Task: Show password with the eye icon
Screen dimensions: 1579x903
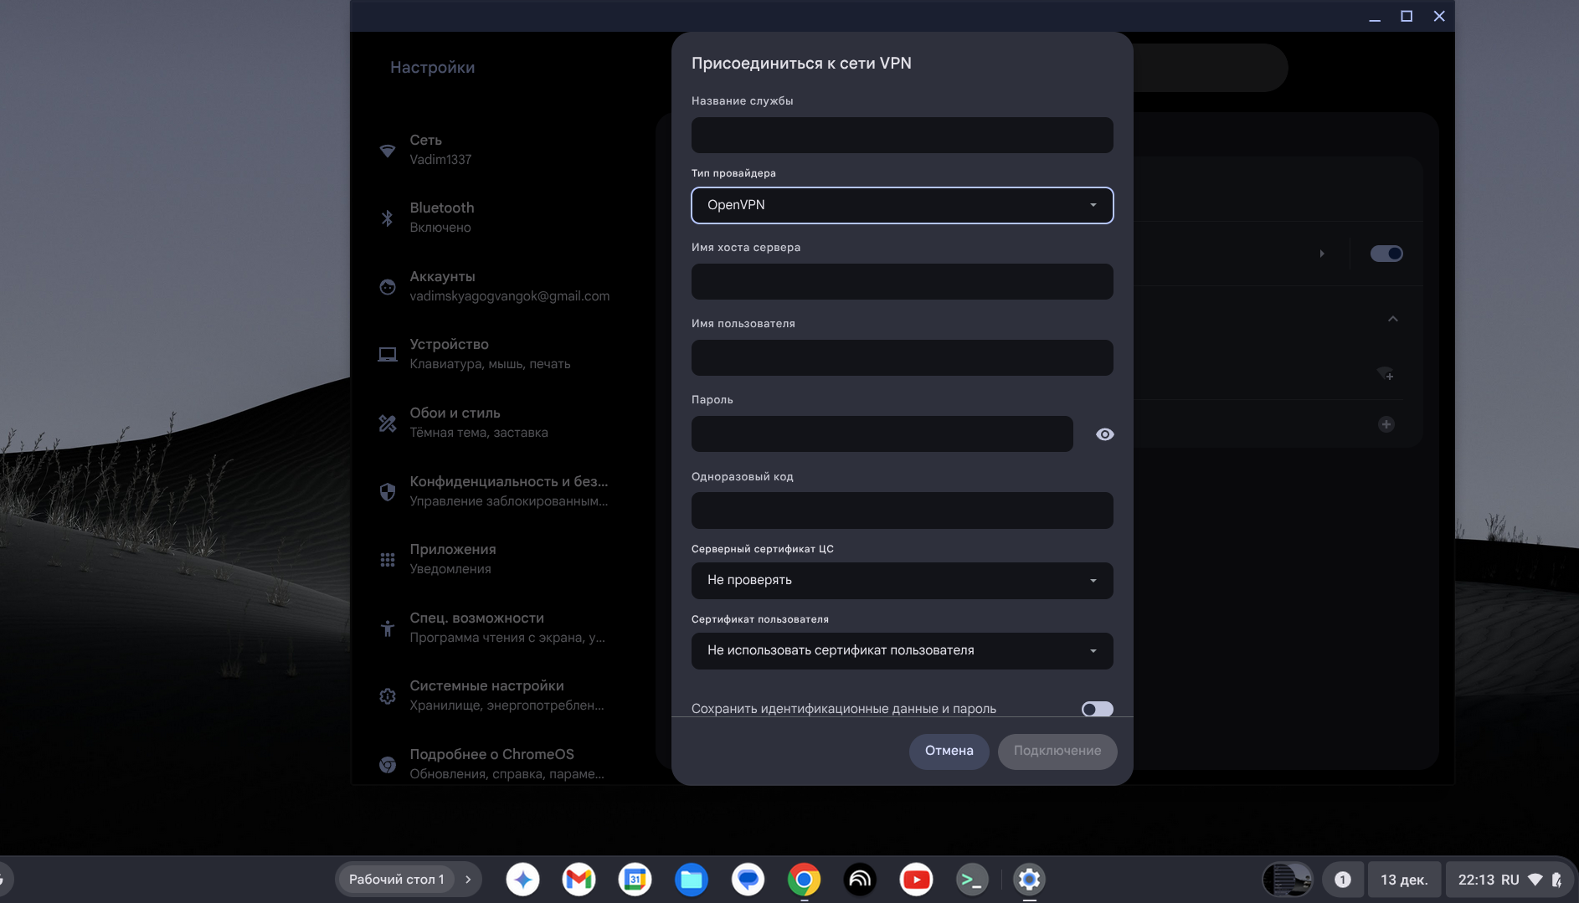Action: click(x=1104, y=434)
